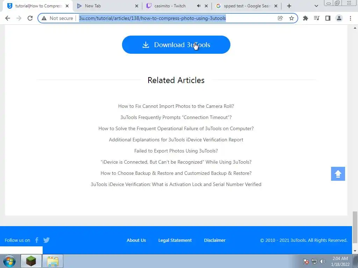Open the tab search dropdown arrow

pos(316,6)
